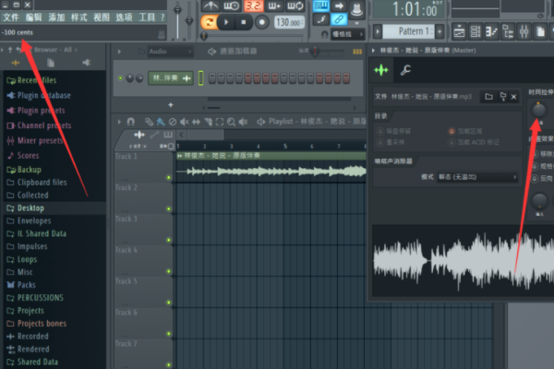Stop playback with the stop button
The height and width of the screenshot is (369, 554).
pyautogui.click(x=244, y=22)
